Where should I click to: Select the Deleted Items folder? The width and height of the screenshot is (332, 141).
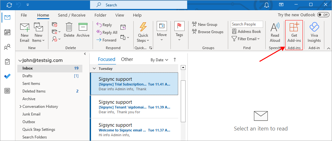[34, 91]
